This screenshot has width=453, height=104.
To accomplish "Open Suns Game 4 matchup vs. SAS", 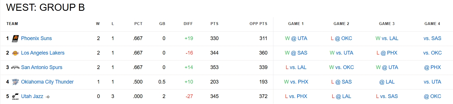I will [x=433, y=38].
